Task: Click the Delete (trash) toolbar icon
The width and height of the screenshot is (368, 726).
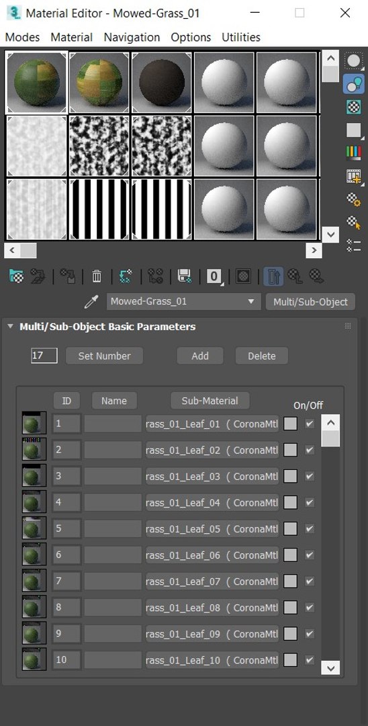Action: (x=97, y=276)
